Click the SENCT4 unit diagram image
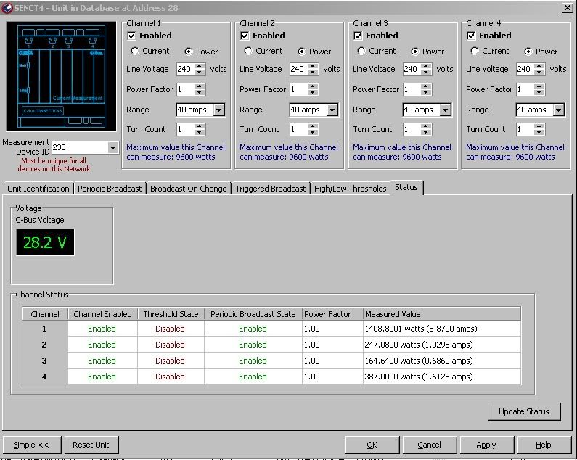The width and height of the screenshot is (577, 460). [61, 76]
